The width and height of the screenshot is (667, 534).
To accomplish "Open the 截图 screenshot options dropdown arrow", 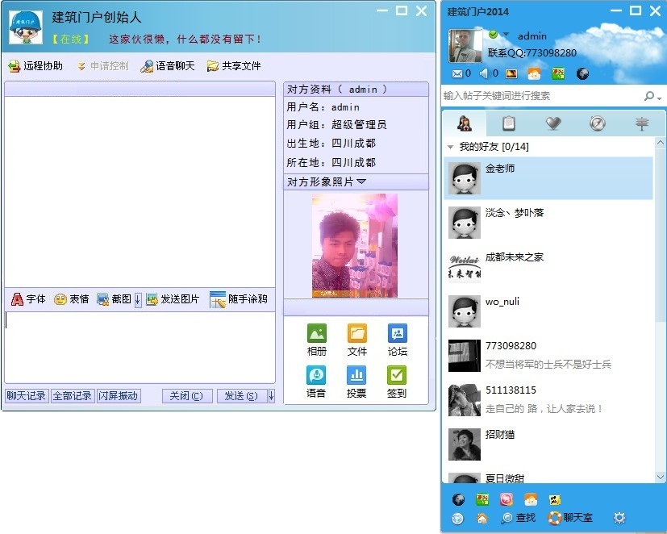I will (138, 300).
